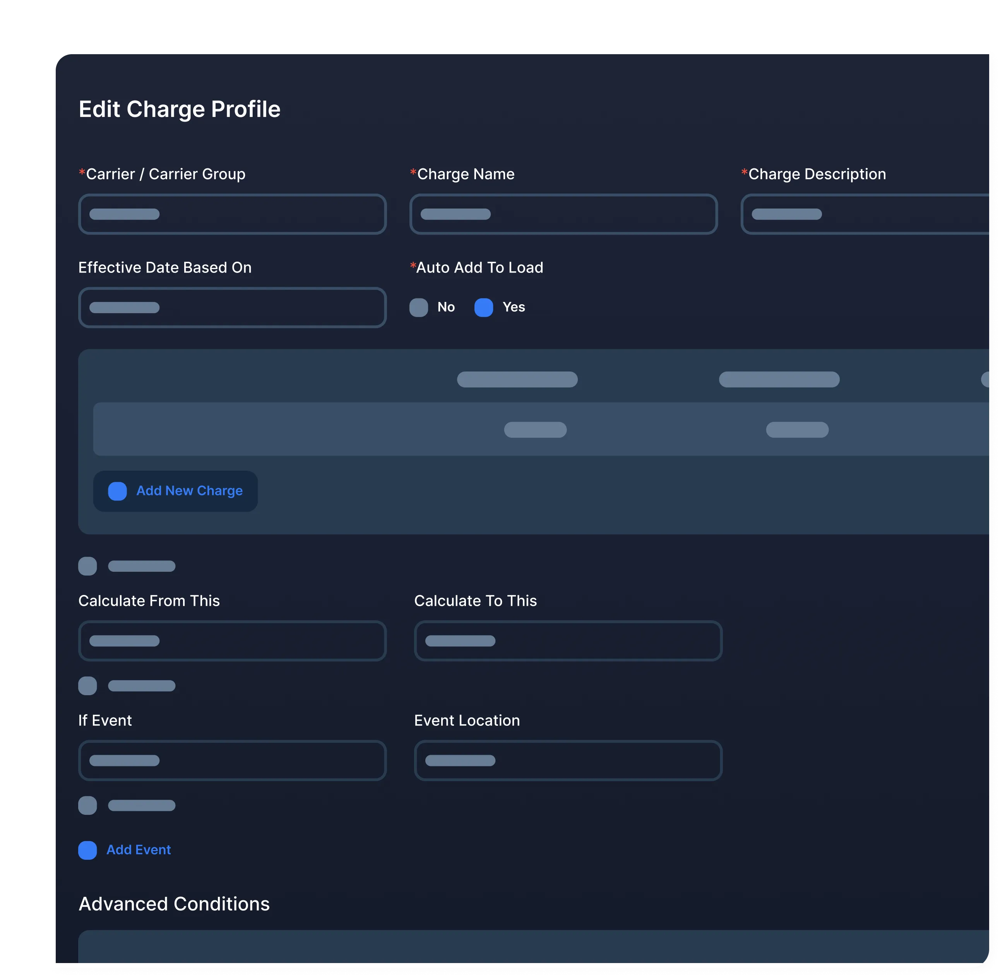Open Effective Date Based On dropdown

(232, 307)
